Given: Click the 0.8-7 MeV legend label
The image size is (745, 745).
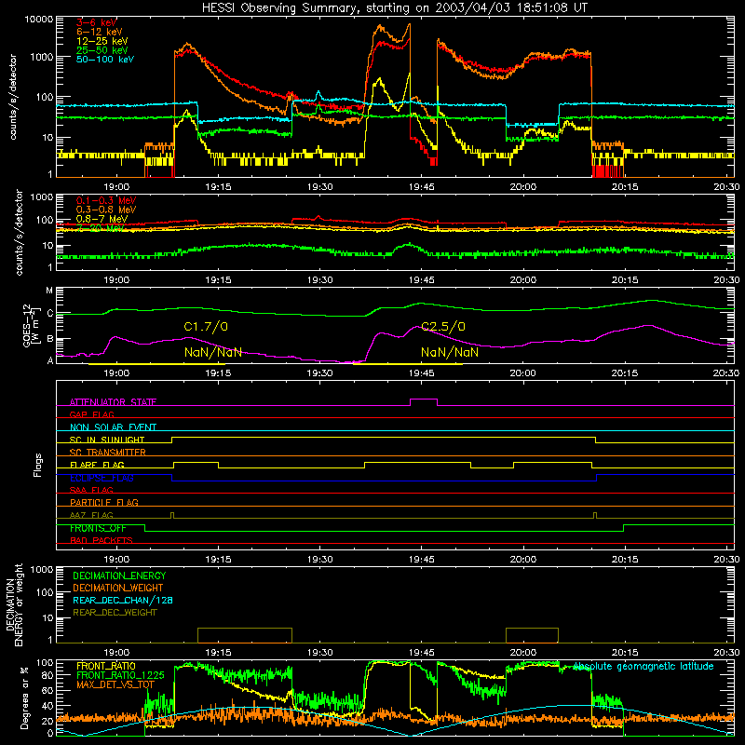Looking at the screenshot, I should (102, 219).
